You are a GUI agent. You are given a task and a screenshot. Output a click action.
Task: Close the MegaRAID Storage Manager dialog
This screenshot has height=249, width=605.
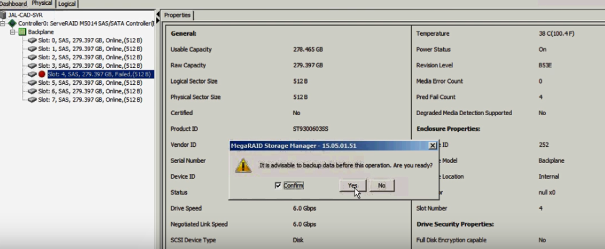click(x=433, y=146)
